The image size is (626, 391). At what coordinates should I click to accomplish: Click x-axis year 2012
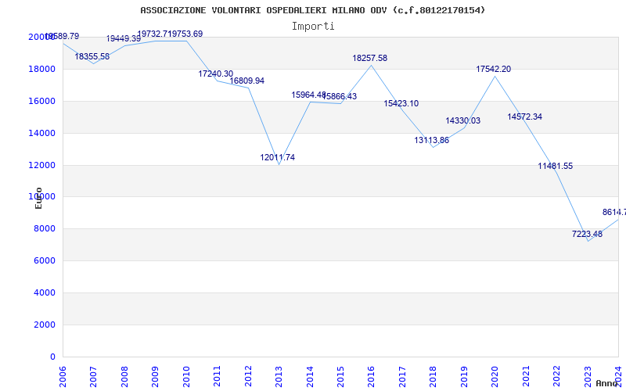point(248,376)
